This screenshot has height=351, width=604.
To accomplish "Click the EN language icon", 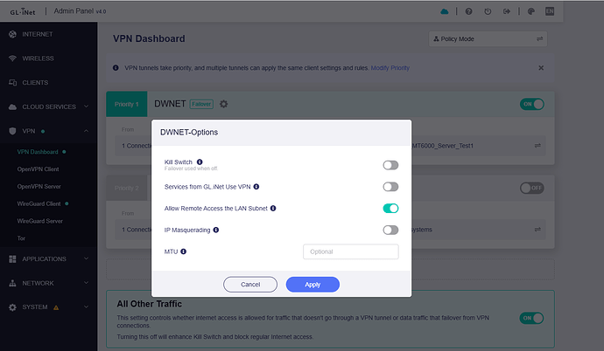I will [x=574, y=11].
